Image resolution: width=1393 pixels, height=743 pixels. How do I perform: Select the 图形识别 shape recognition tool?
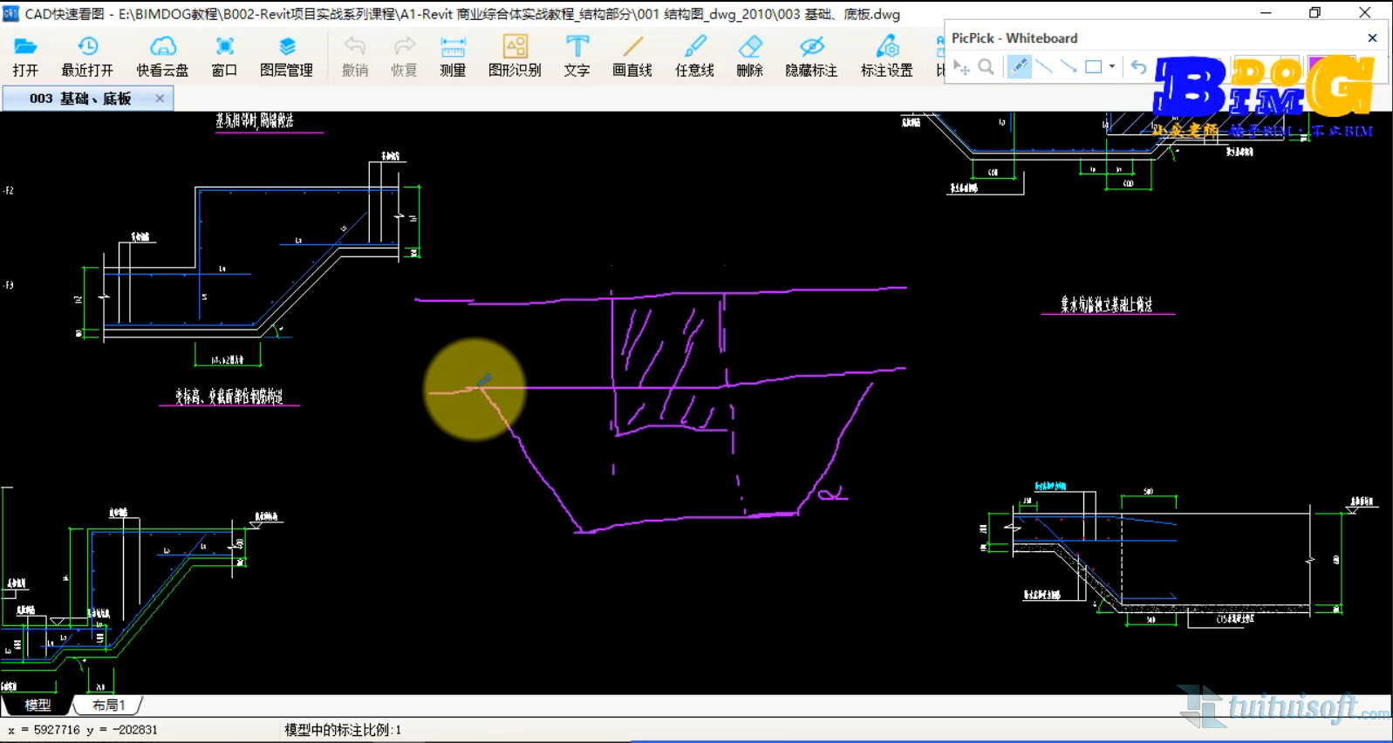515,56
